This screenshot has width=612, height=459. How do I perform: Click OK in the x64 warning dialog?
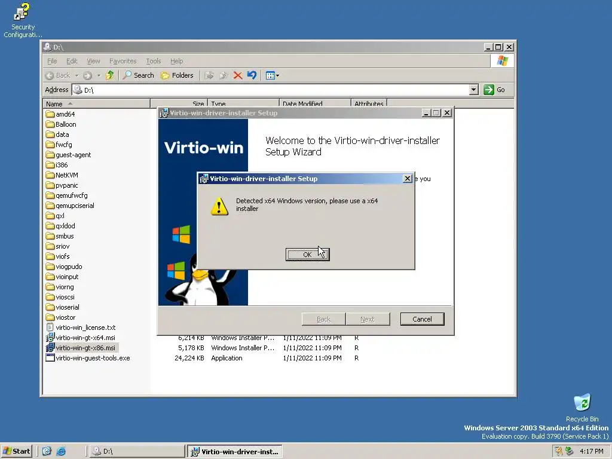[307, 255]
